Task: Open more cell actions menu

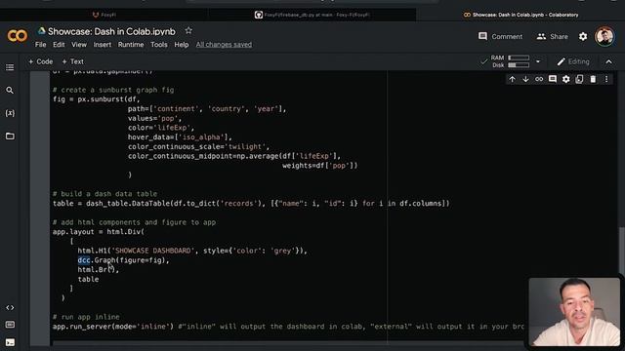Action: 606,79
